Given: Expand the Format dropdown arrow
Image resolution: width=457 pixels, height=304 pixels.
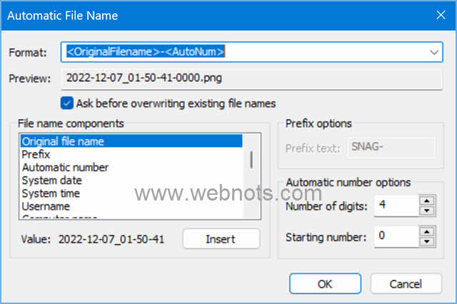Looking at the screenshot, I should 434,52.
